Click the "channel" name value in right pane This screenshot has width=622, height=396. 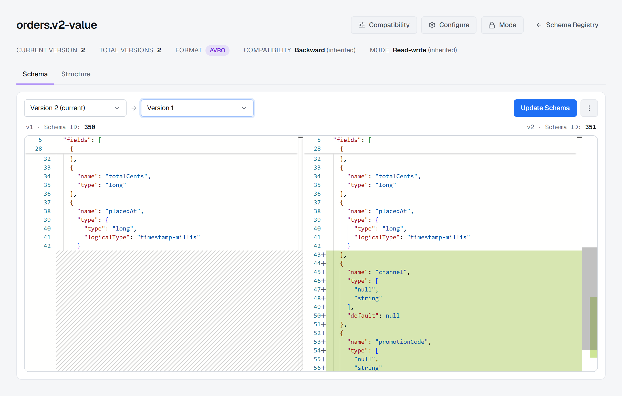[391, 272]
